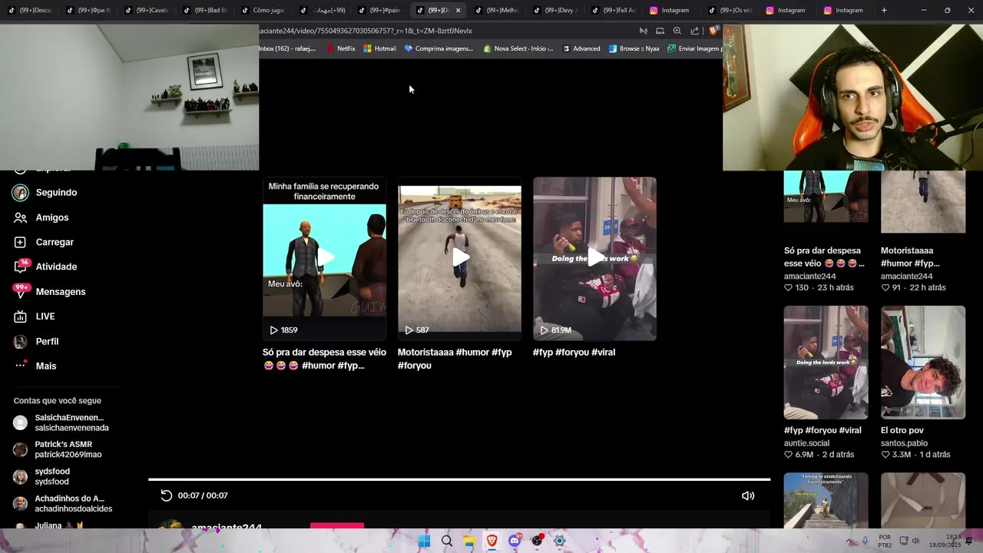The width and height of the screenshot is (983, 553).
Task: Close the active TikTok tab
Action: 458,10
